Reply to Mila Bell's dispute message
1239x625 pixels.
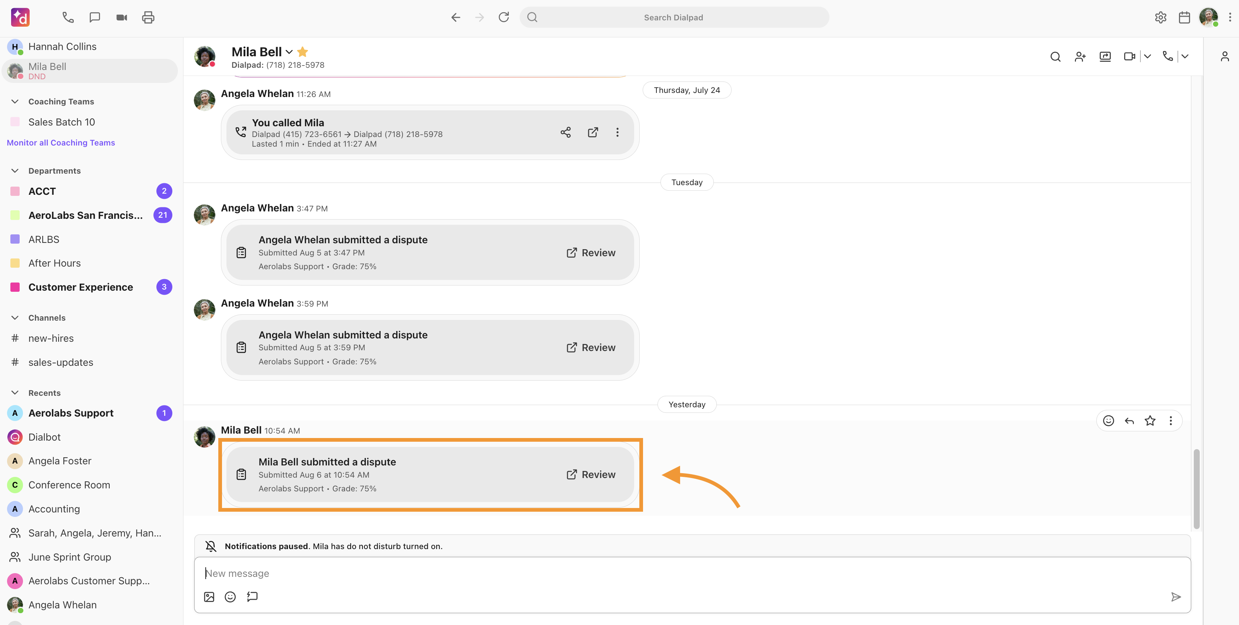click(1129, 421)
